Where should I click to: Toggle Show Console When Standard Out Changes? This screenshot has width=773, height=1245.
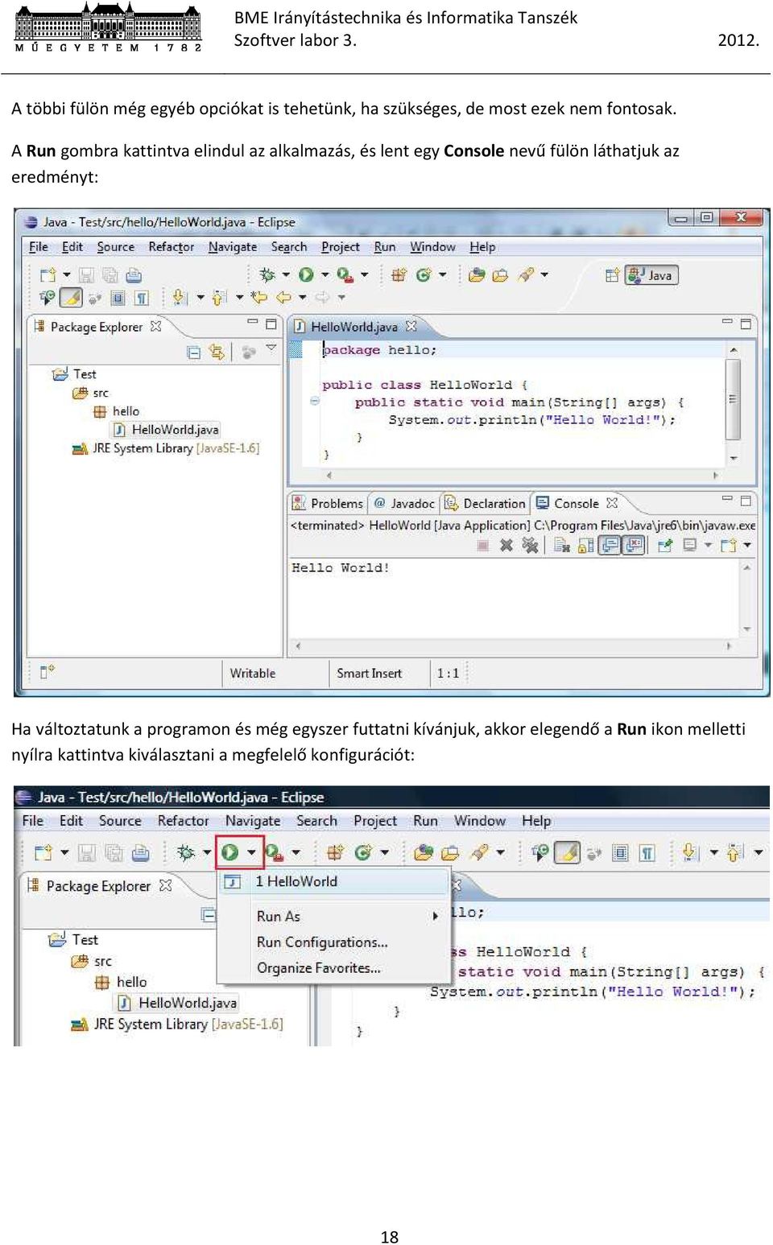[610, 546]
